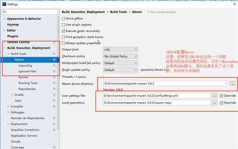Click project-level icon beside Build Tools row
Viewport: 238px width, 149px height.
pos(54,54)
